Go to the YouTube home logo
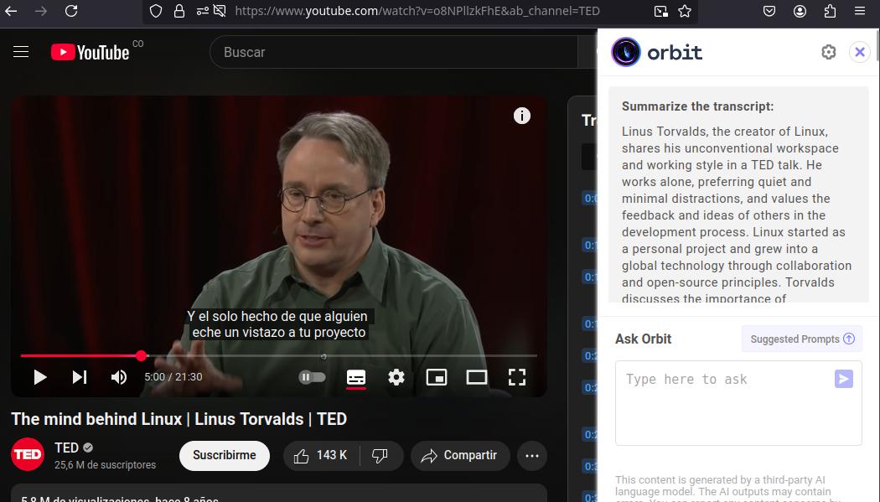Viewport: 880px width, 502px height. [x=91, y=52]
